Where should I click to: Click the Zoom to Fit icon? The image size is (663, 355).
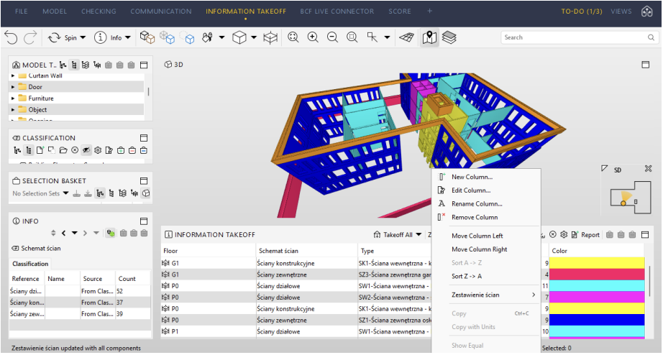(293, 37)
